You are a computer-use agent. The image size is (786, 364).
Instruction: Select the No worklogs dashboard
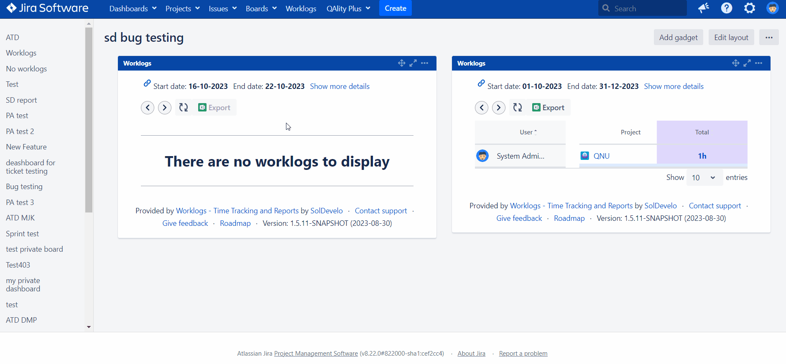pos(26,69)
